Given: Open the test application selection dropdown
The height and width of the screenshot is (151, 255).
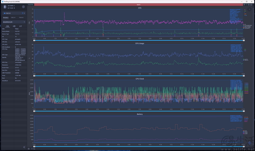Looking at the screenshot, I should pos(14,22).
